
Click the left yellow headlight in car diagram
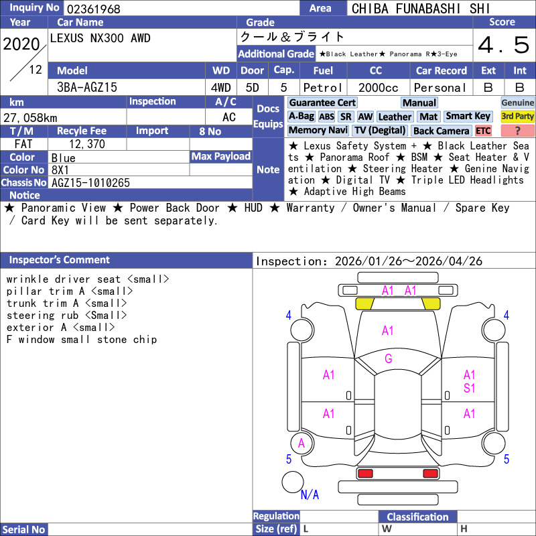tap(364, 304)
